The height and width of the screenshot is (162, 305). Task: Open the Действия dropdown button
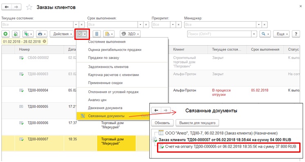pyautogui.click(x=62, y=34)
